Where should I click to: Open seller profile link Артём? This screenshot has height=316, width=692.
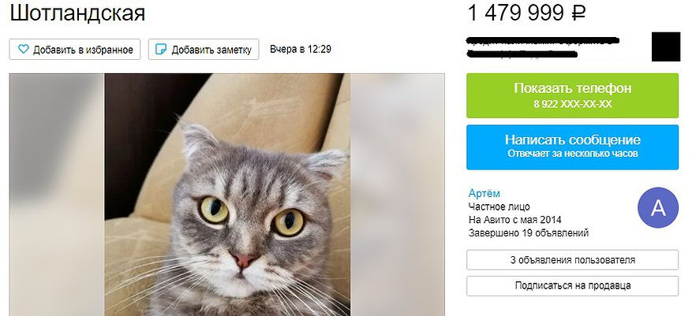coord(484,193)
